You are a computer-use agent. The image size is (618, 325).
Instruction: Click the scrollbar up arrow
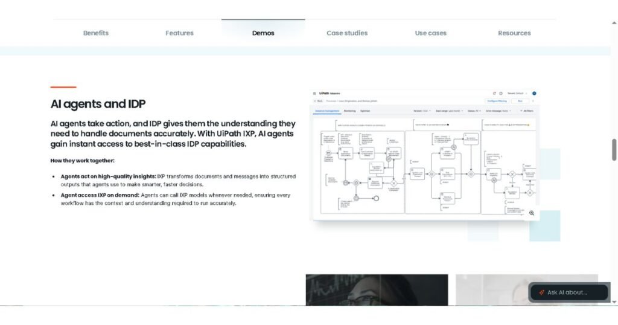[614, 23]
